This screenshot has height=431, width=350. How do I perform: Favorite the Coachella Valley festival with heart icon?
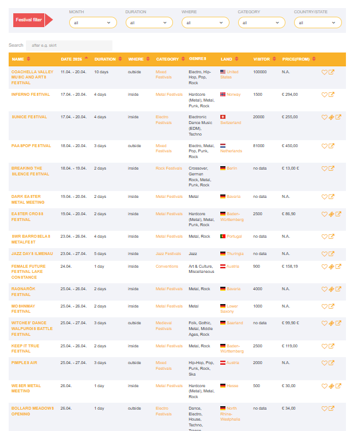(x=325, y=72)
